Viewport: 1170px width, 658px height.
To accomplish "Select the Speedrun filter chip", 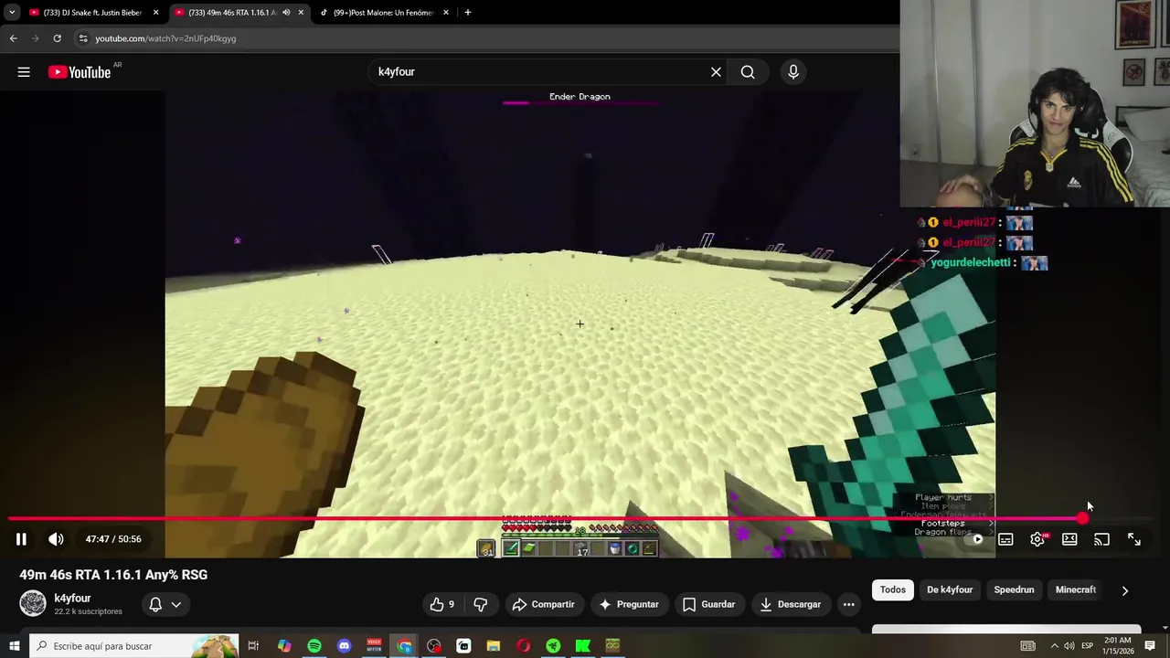I will pos(1014,589).
